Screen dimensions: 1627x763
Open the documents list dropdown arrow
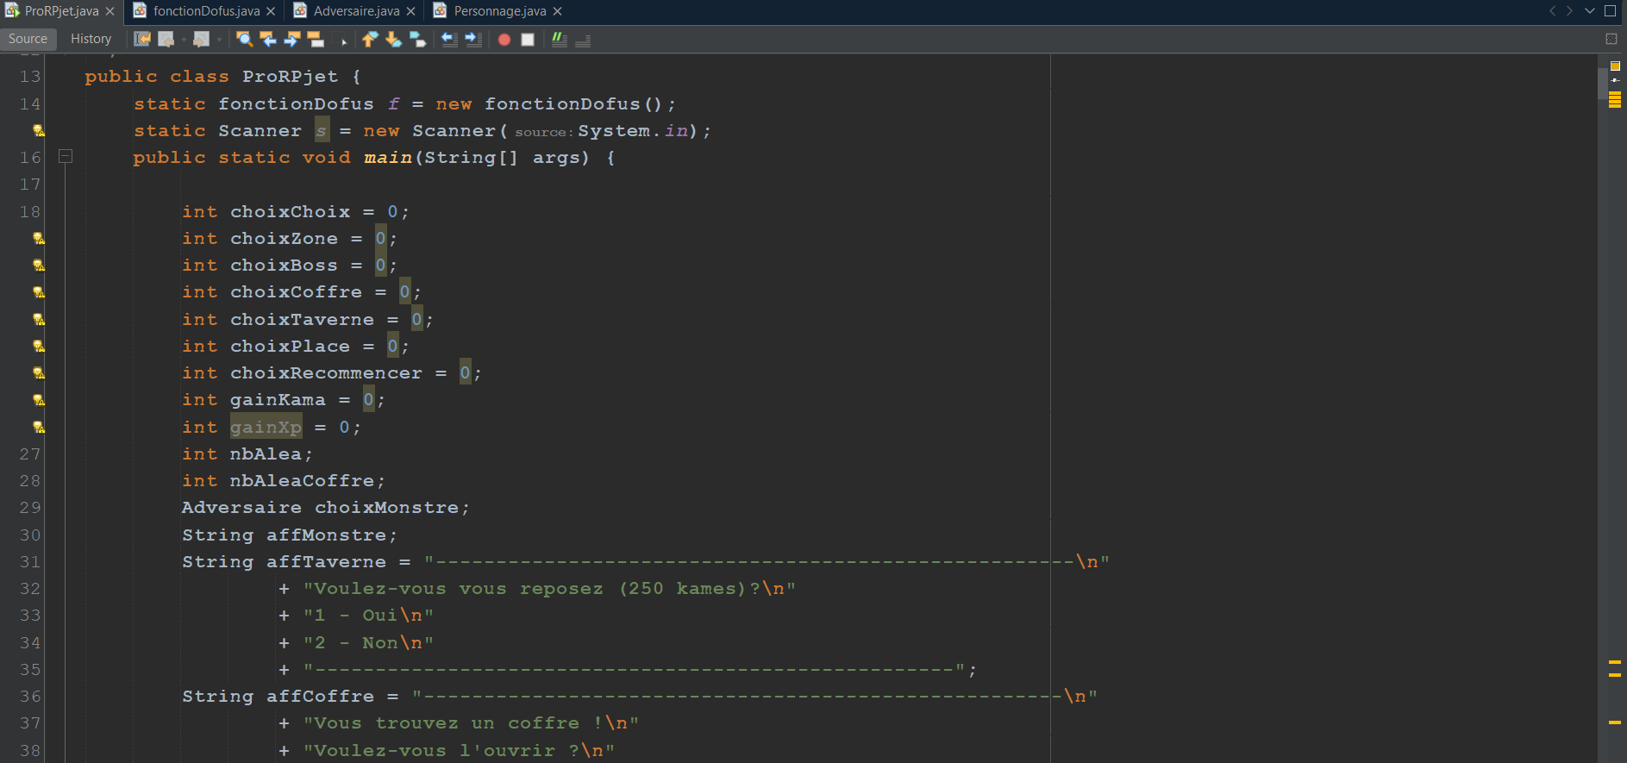(1590, 11)
